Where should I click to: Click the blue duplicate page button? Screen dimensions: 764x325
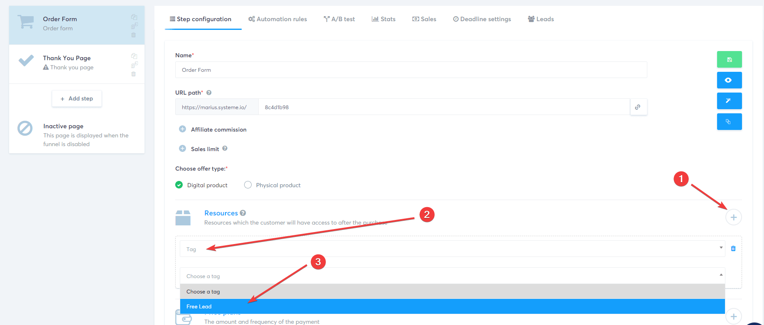coord(729,122)
